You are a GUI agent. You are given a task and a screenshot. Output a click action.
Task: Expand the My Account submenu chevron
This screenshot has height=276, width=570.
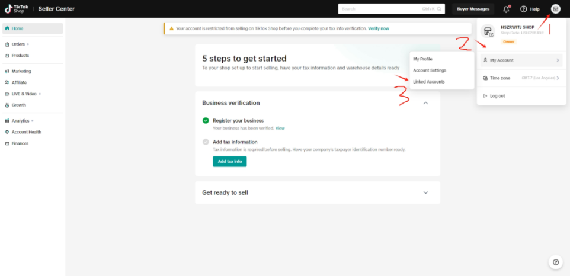coord(558,60)
